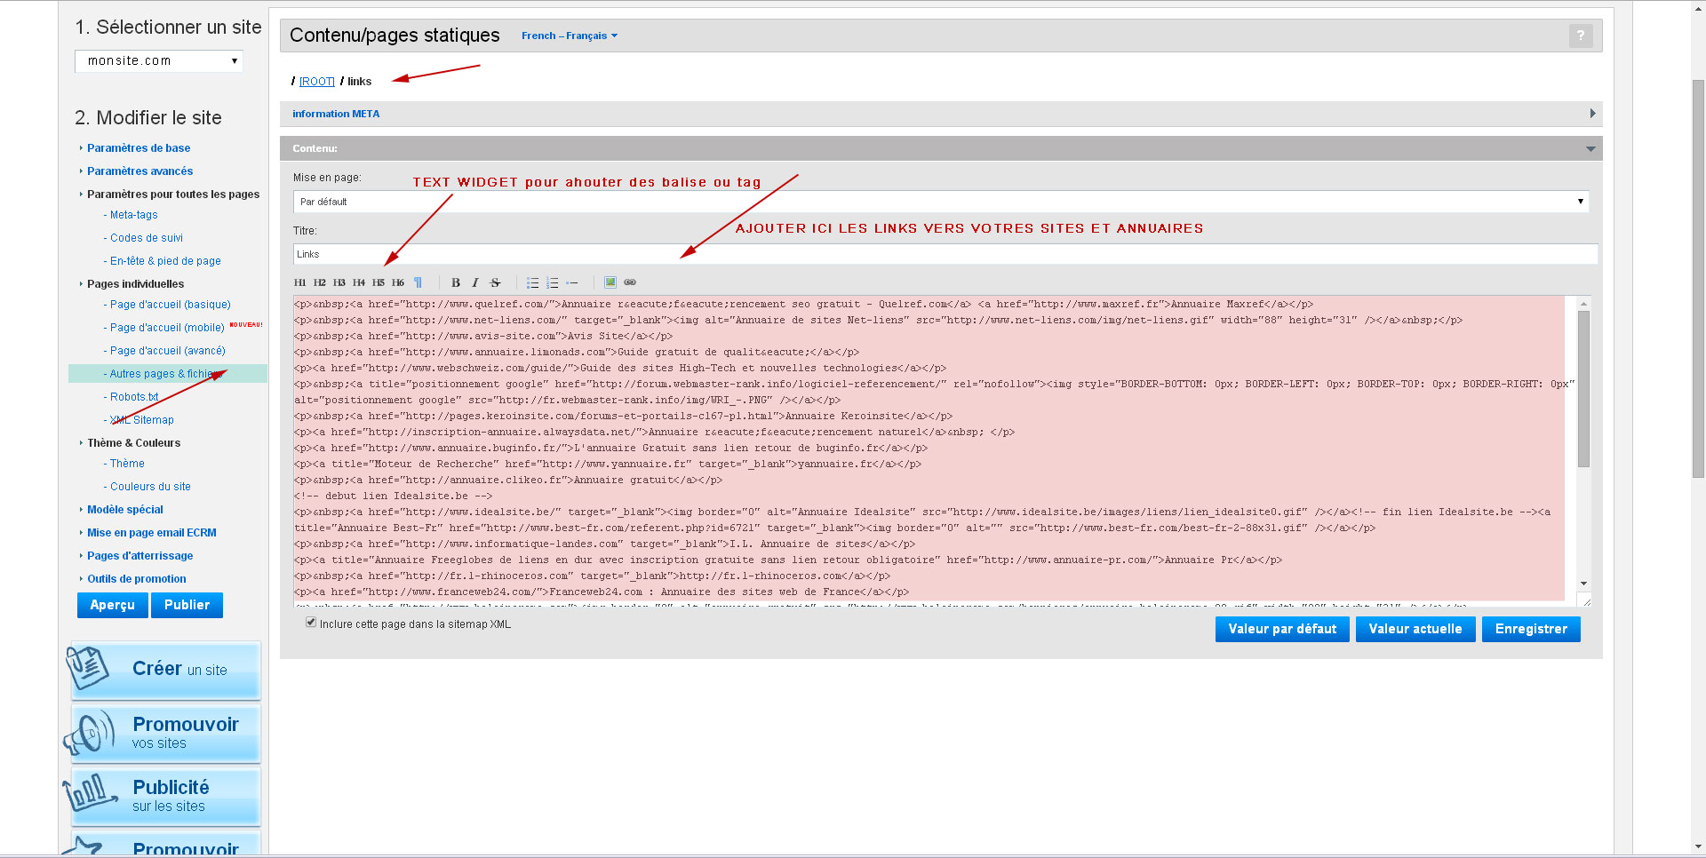The width and height of the screenshot is (1706, 858).
Task: Open Codes de suivi settings
Action: pos(147,237)
